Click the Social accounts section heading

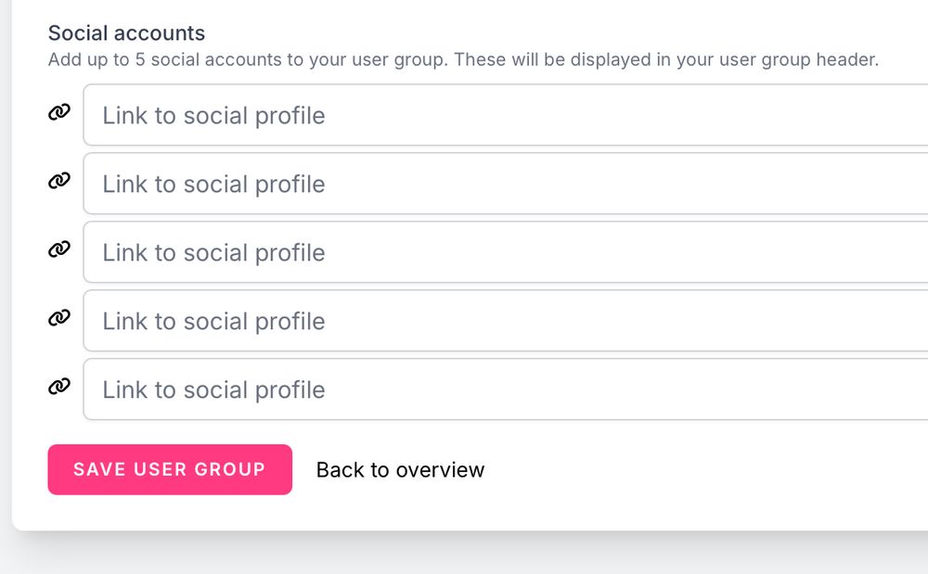point(126,33)
